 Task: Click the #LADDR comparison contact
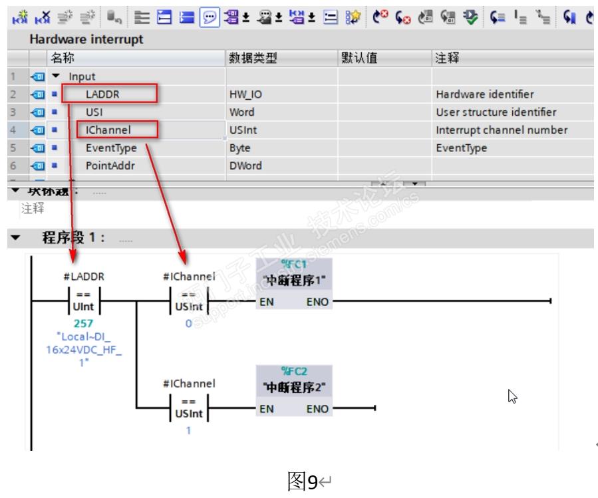tap(84, 301)
